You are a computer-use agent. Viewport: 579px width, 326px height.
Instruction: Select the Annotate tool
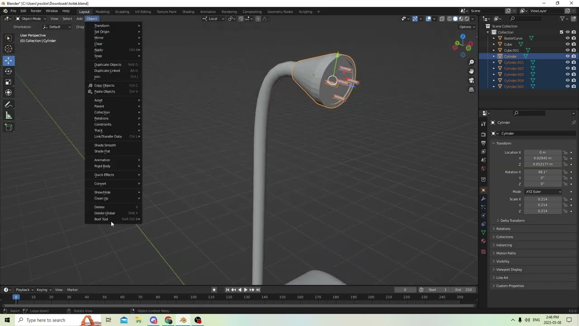pyautogui.click(x=9, y=105)
